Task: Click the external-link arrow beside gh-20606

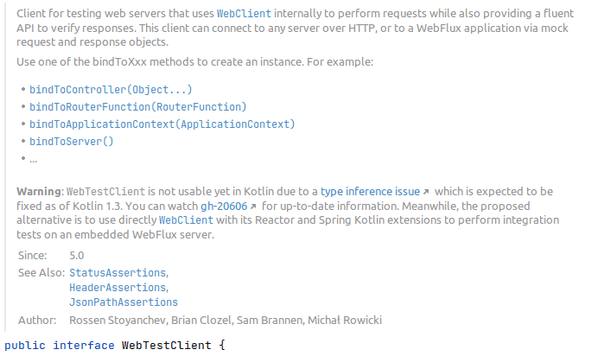Action: pyautogui.click(x=254, y=207)
